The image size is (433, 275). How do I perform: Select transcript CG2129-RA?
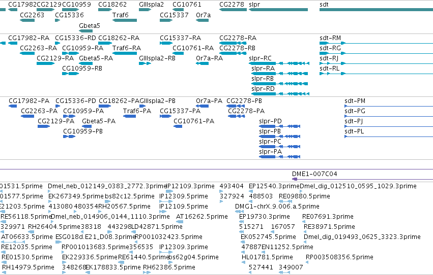[x=46, y=63]
